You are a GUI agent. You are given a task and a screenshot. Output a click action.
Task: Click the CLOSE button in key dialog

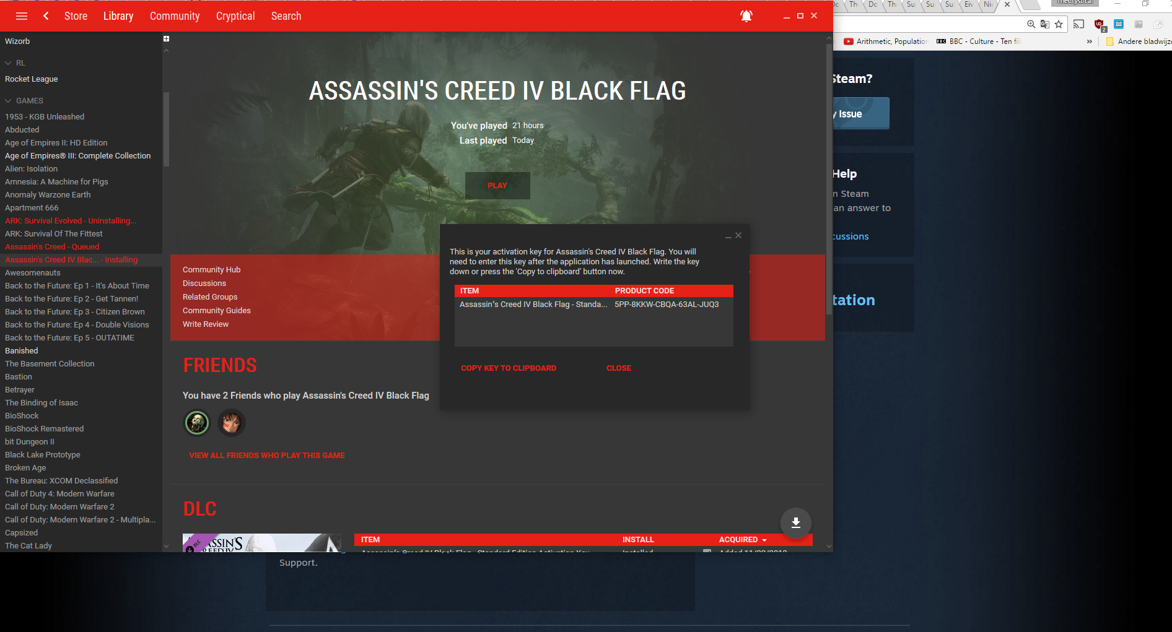619,368
